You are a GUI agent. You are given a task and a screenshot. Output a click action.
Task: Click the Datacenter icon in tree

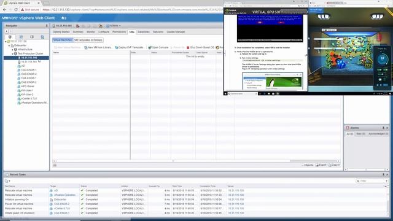pos(12,45)
